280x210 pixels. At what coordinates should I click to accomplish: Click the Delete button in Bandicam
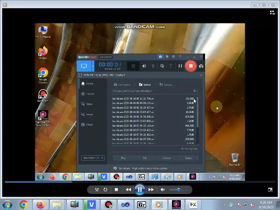(x=188, y=158)
